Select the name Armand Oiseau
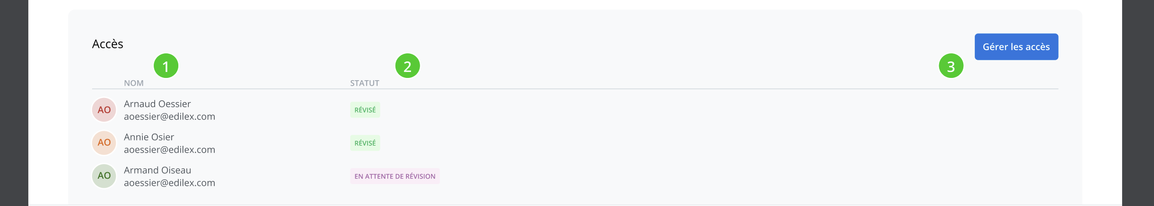This screenshot has width=1154, height=206. [157, 170]
